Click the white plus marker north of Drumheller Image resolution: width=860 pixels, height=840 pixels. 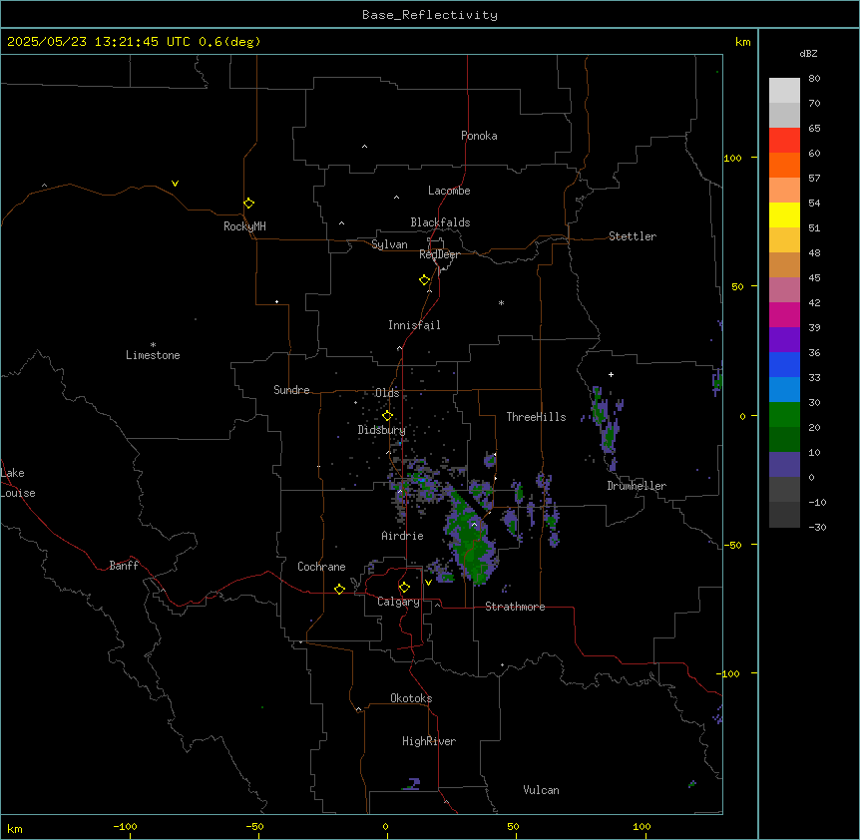[x=611, y=374]
